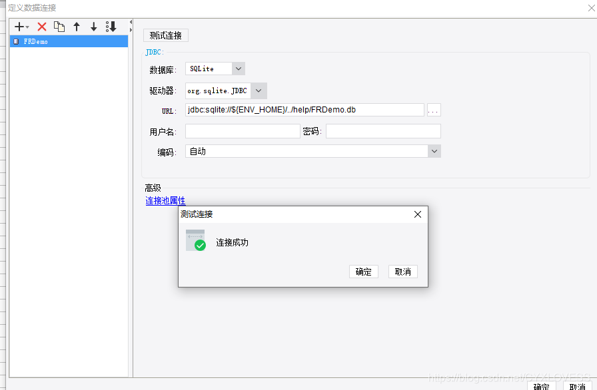Open the 数据库 SQLite dropdown
Image resolution: width=597 pixels, height=390 pixels.
tap(239, 69)
